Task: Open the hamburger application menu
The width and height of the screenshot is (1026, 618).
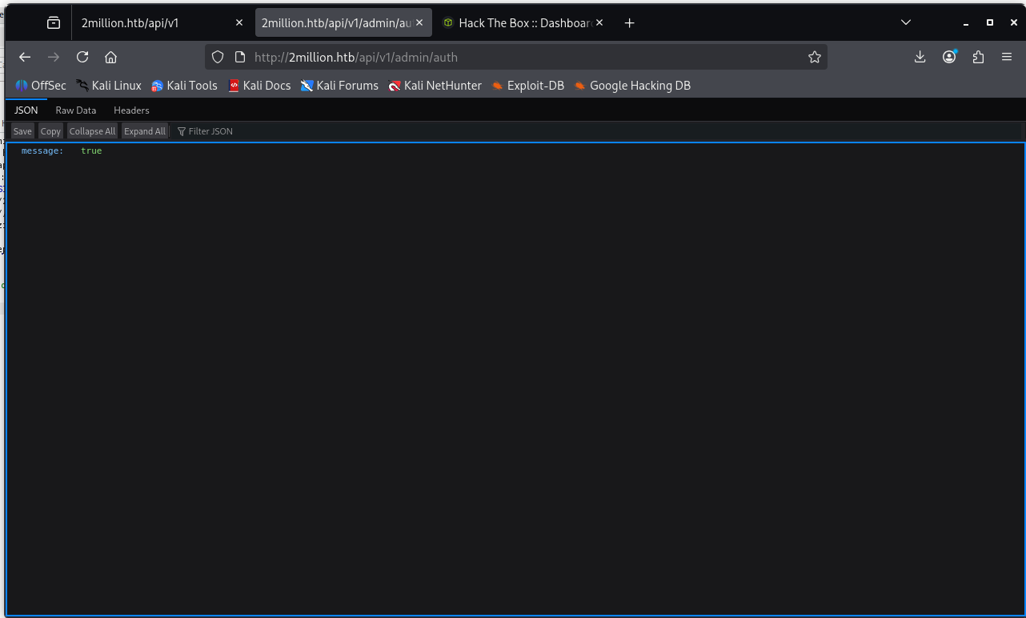Action: pos(1007,57)
